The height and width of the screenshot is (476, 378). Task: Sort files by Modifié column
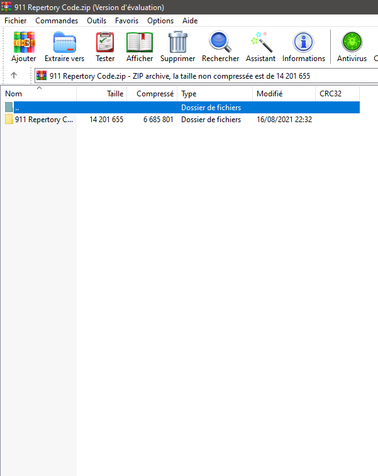283,94
